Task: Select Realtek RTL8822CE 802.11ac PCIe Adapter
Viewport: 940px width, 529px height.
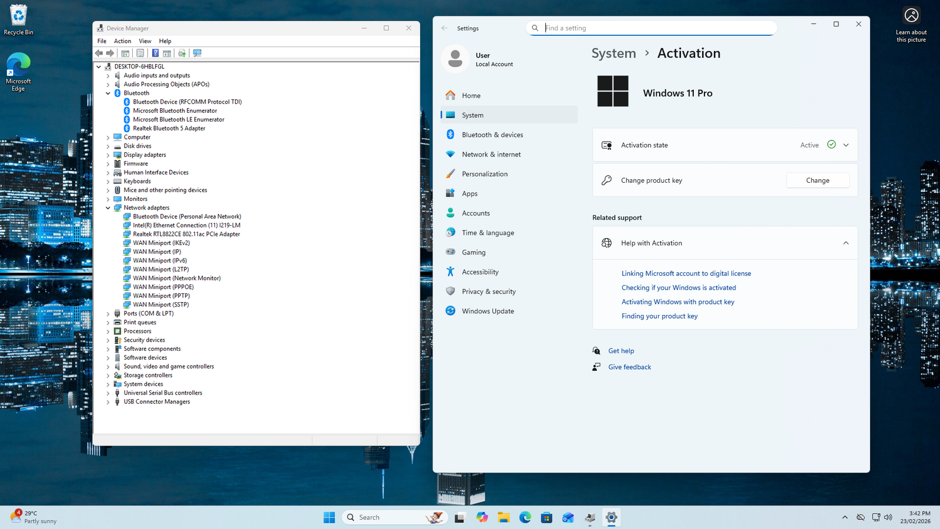Action: tap(186, 234)
